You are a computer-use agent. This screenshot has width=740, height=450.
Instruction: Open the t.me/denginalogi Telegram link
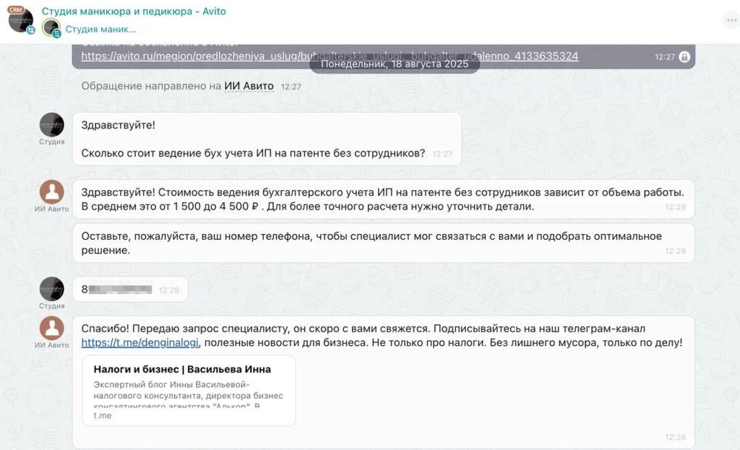(139, 343)
